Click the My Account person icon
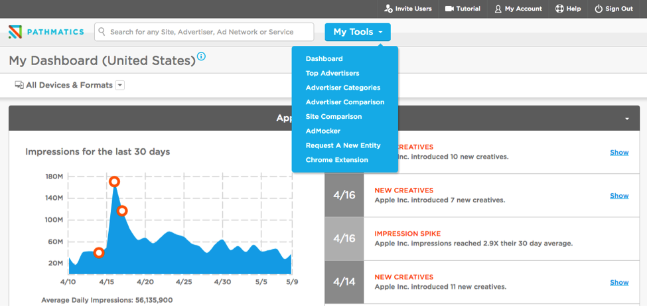Screen dimensions: 647x306 [x=498, y=9]
